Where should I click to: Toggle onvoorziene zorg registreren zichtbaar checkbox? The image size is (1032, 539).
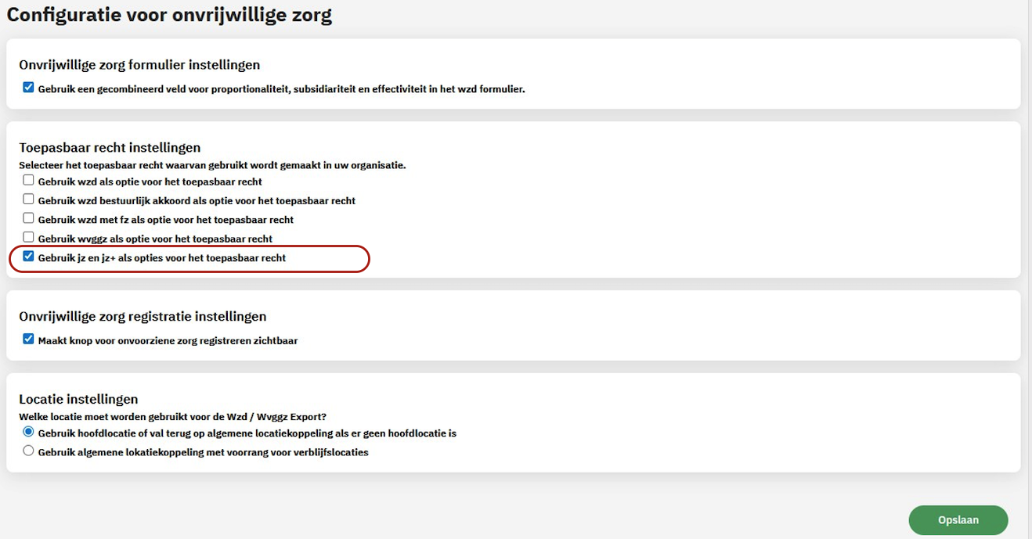coord(28,339)
